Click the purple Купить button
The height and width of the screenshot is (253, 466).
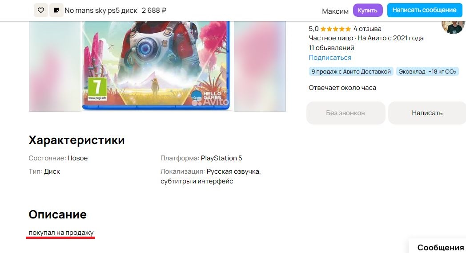pyautogui.click(x=368, y=10)
